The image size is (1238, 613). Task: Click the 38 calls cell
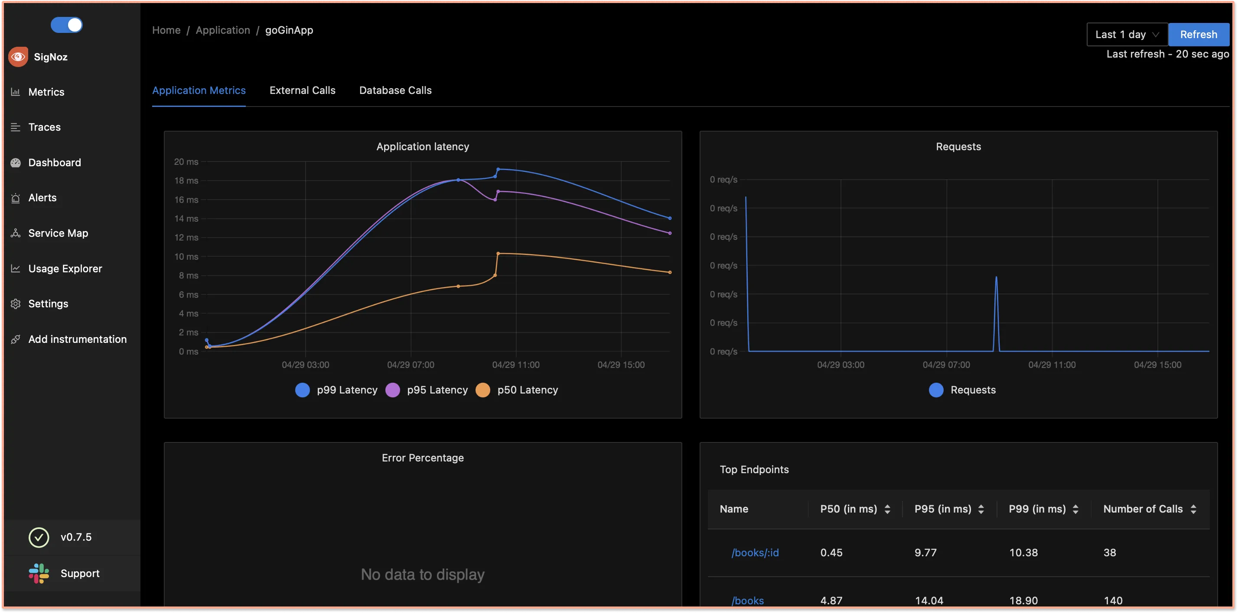tap(1109, 552)
